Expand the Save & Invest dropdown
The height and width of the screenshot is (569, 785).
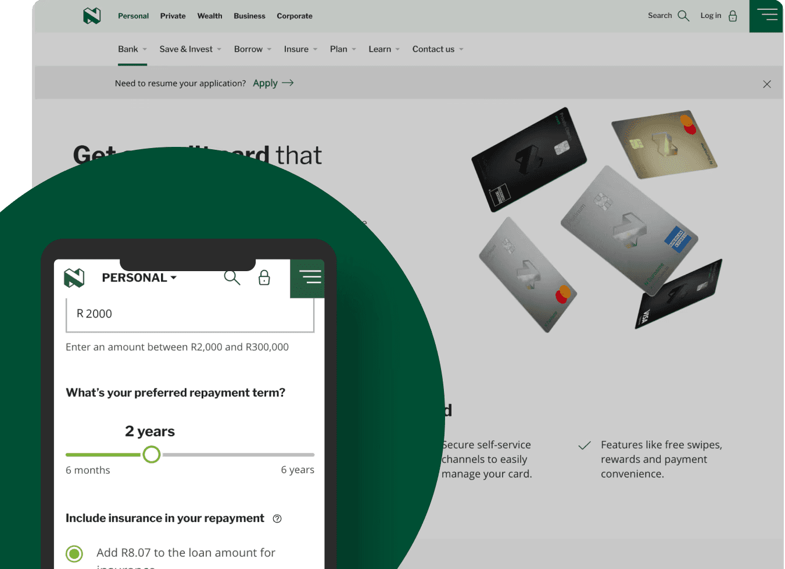[191, 49]
